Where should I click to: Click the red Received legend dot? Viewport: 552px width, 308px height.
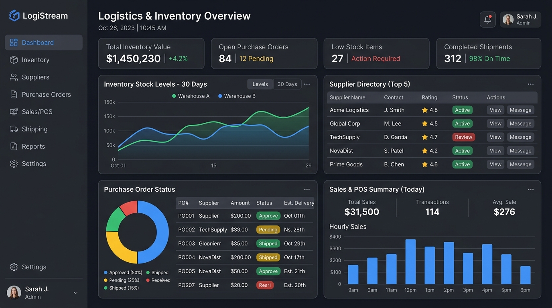(148, 280)
